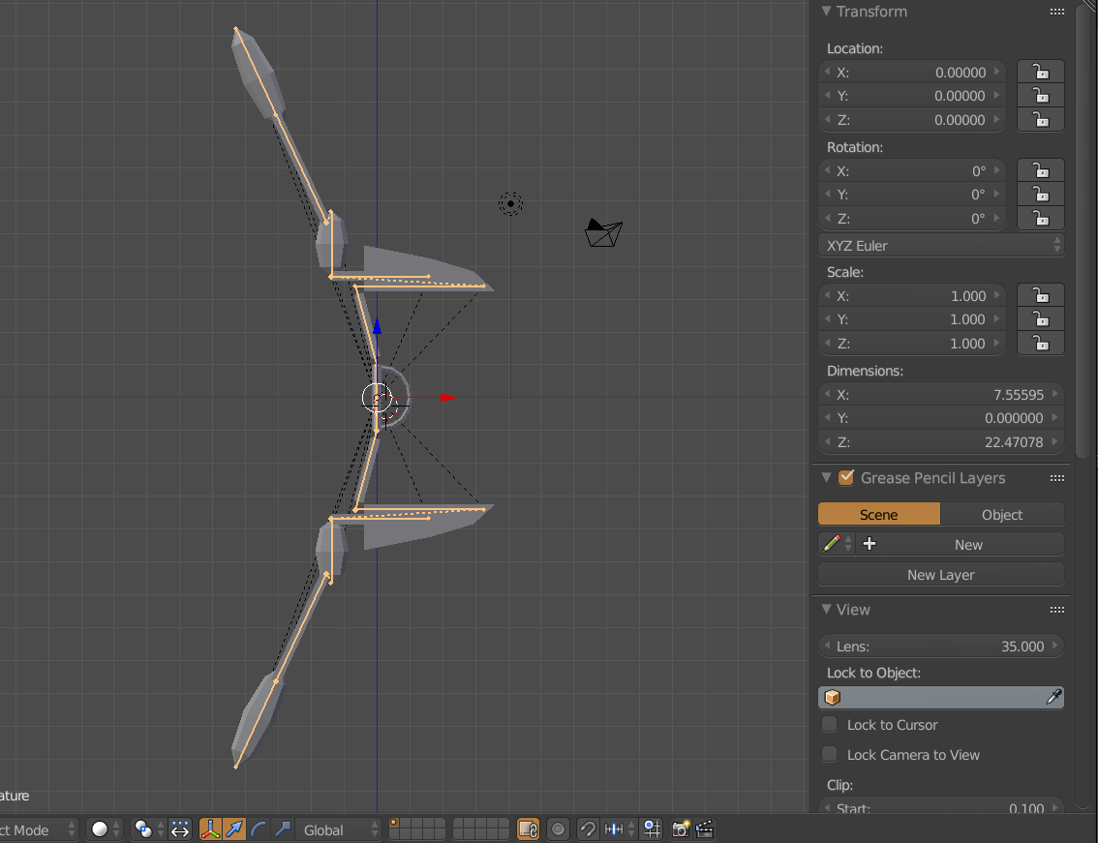Click the Rotation X value field
1098x843 pixels.
point(912,171)
